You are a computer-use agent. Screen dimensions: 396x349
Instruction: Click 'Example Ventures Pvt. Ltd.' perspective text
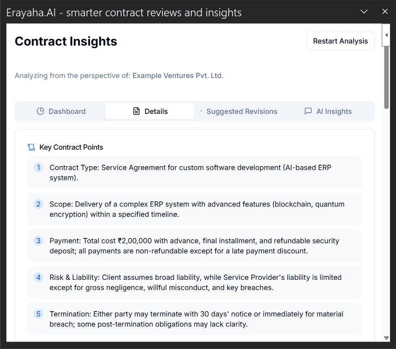[x=178, y=76]
